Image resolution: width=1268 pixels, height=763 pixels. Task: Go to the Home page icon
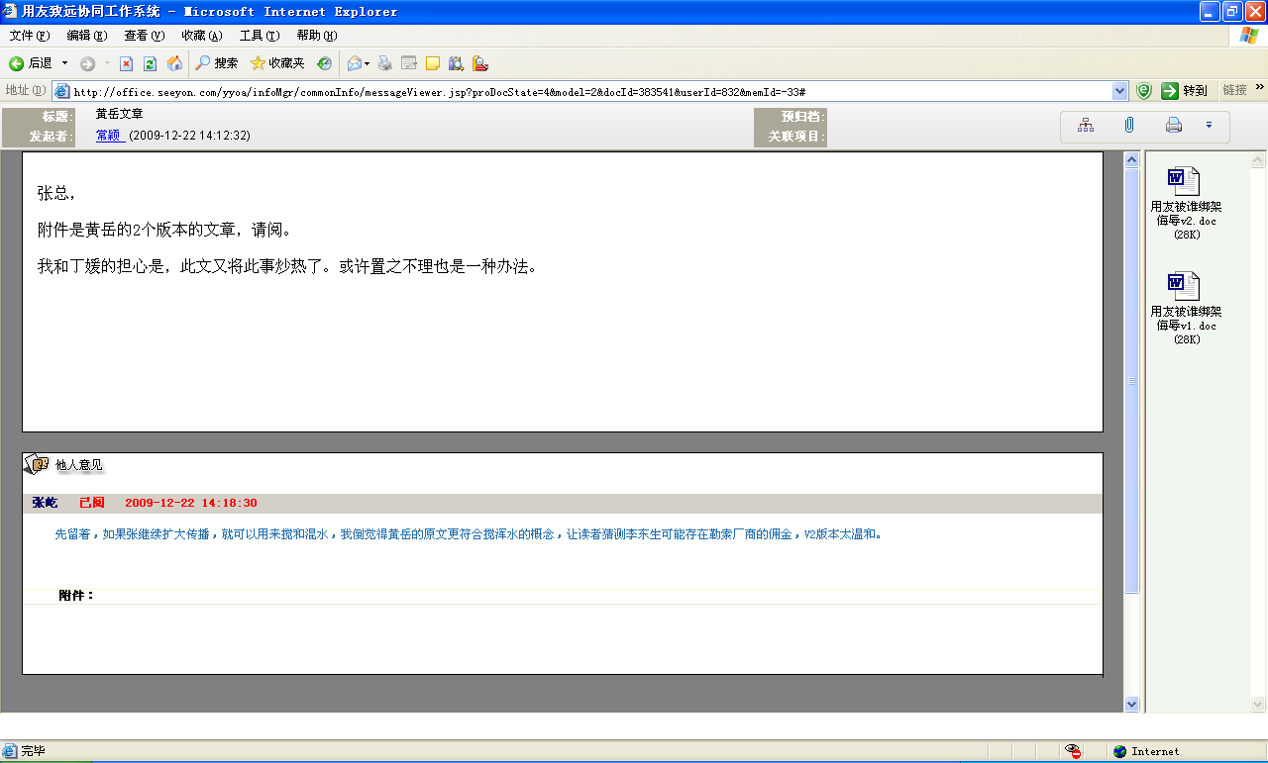(174, 63)
